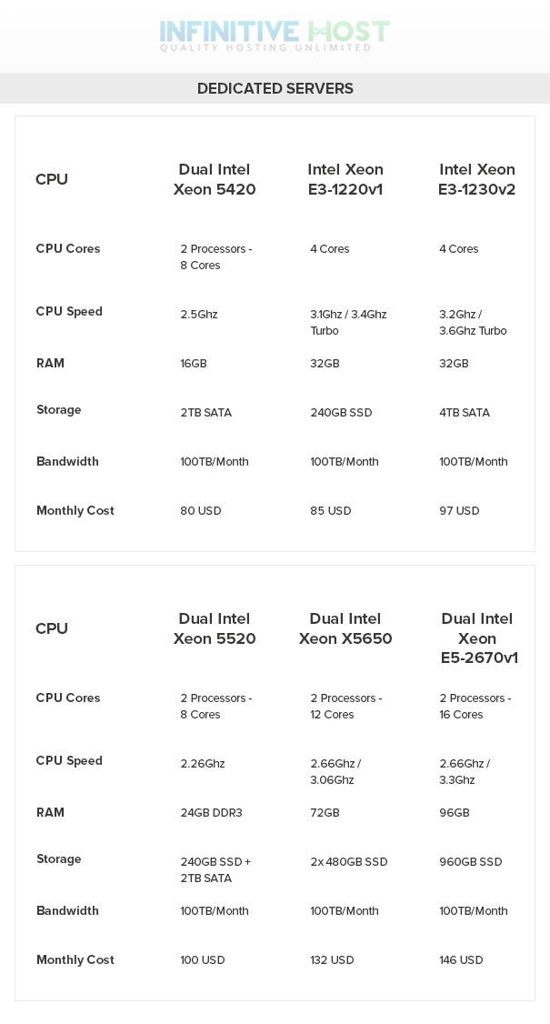
Task: Choose the Dual Intel Xeon 5420 server
Action: (215, 179)
